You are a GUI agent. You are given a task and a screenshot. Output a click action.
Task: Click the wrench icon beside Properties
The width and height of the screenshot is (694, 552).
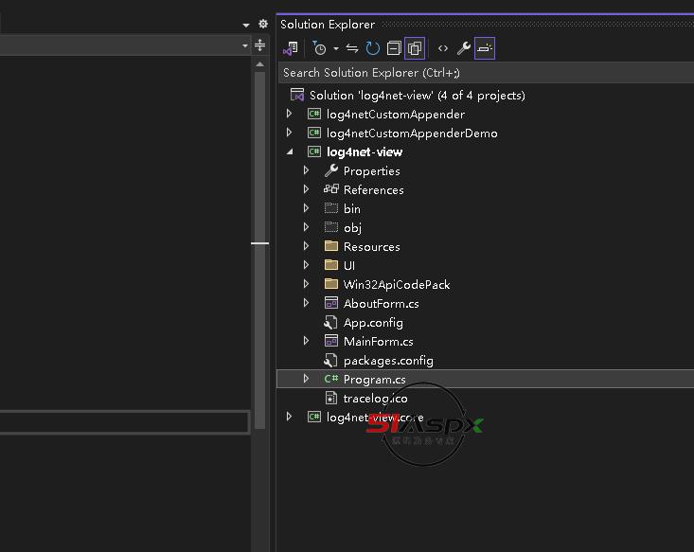coord(331,170)
